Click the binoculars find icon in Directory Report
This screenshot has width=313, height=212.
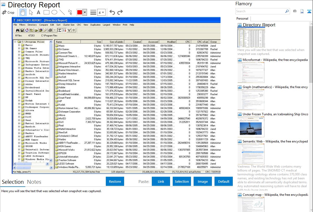[18, 30]
